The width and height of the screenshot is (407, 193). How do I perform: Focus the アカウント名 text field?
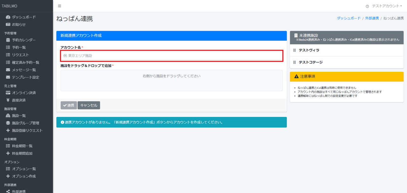pos(171,56)
